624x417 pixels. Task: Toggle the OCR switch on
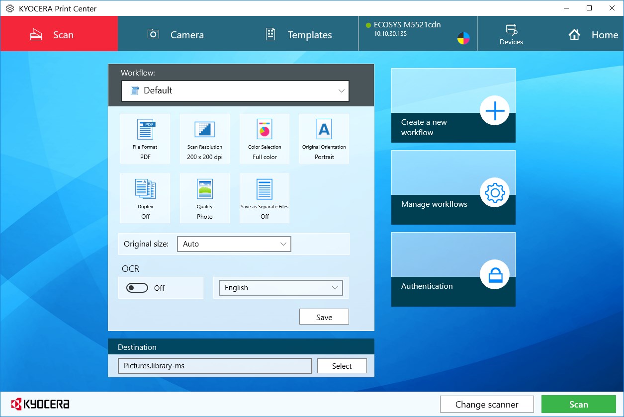coord(137,288)
